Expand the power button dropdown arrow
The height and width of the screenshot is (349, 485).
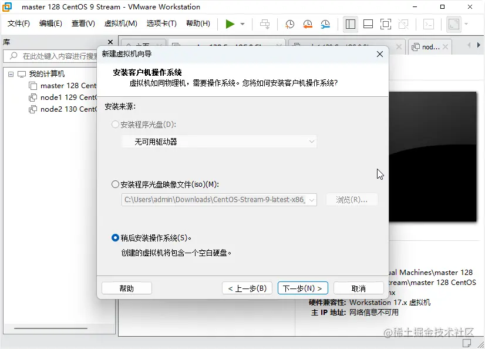[241, 24]
